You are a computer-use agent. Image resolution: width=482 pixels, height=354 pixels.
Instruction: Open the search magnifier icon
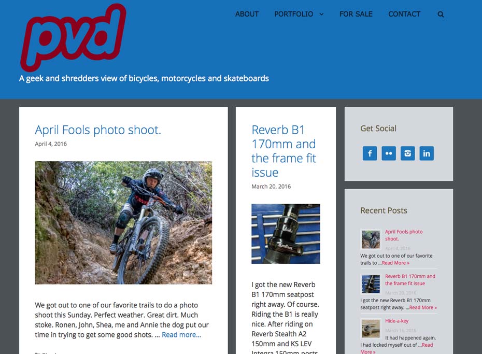pos(441,15)
